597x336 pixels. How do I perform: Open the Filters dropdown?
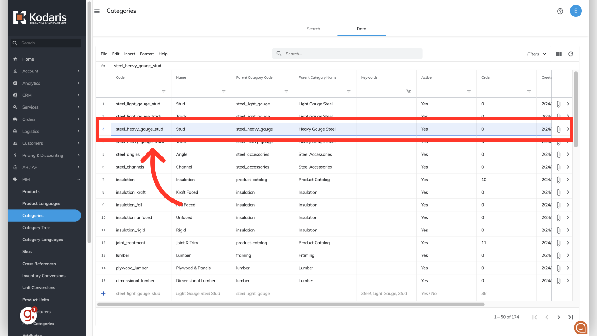pos(536,54)
